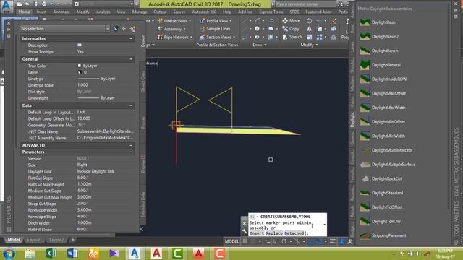Open the File Explorer taskbar icon
Screen dimensions: 463x260
30,253
